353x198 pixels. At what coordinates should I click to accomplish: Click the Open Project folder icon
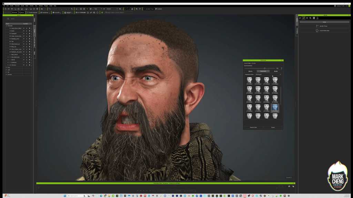pos(9,9)
